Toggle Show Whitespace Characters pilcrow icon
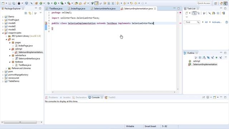Image resolution: width=229 pixels, height=129 pixels. click(113, 3)
